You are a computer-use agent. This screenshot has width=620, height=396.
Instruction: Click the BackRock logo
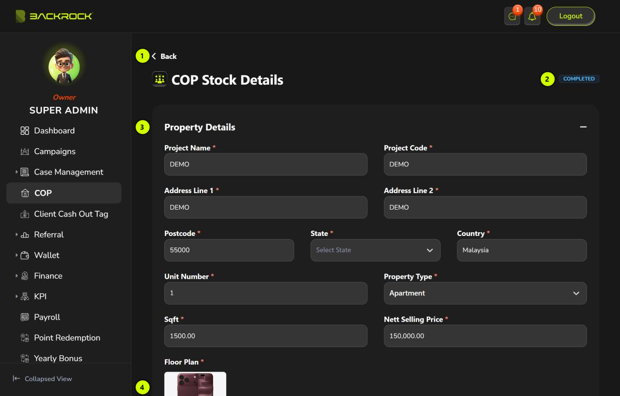(54, 16)
